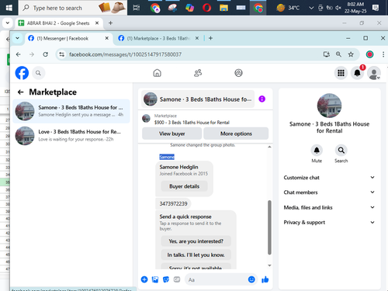Click the chat header Samone listing title
This screenshot has width=388, height=291.
[198, 99]
